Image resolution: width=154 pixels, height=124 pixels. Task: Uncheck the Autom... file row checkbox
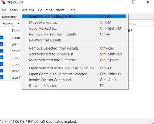coord(2,38)
